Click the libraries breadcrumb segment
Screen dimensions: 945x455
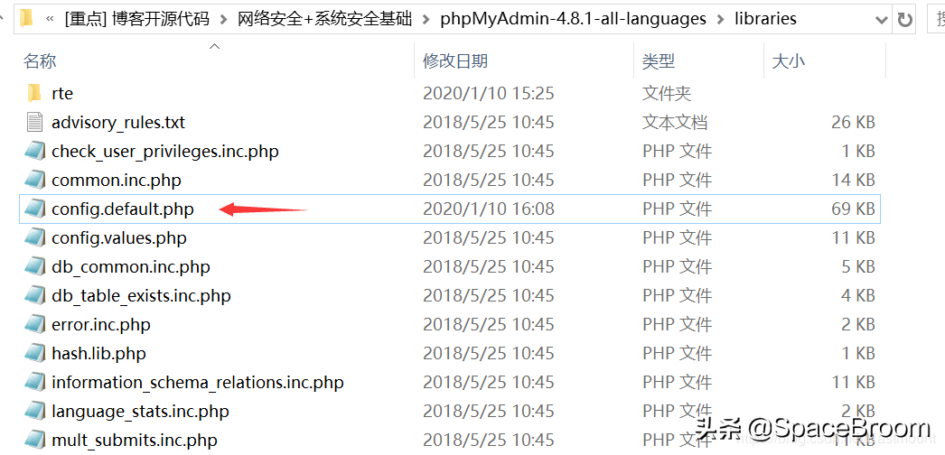[x=765, y=19]
